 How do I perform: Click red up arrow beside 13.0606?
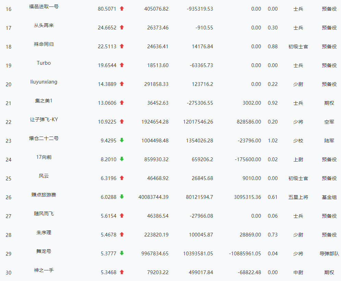click(x=122, y=102)
